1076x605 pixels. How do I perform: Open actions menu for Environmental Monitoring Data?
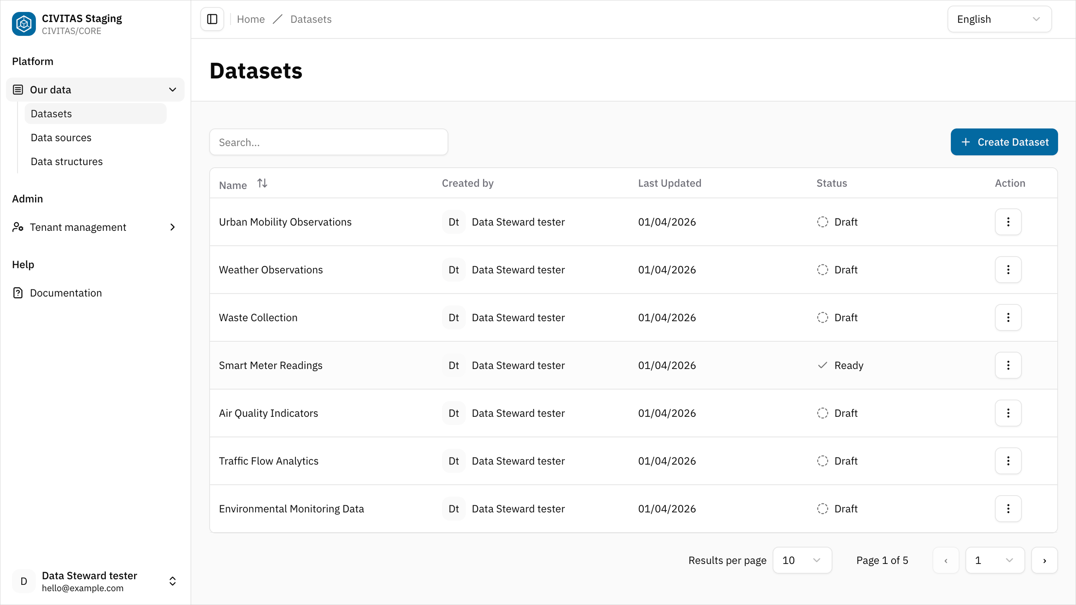point(1008,509)
